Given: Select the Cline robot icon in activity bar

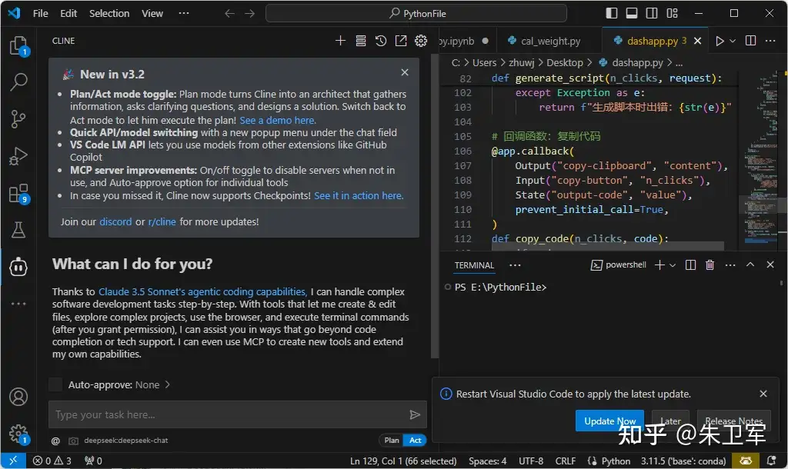Looking at the screenshot, I should (x=18, y=267).
